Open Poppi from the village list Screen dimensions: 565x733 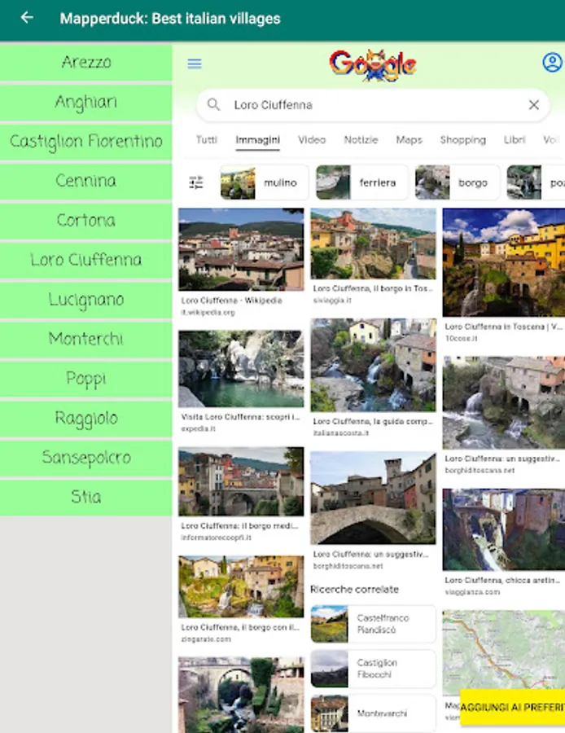tap(86, 378)
